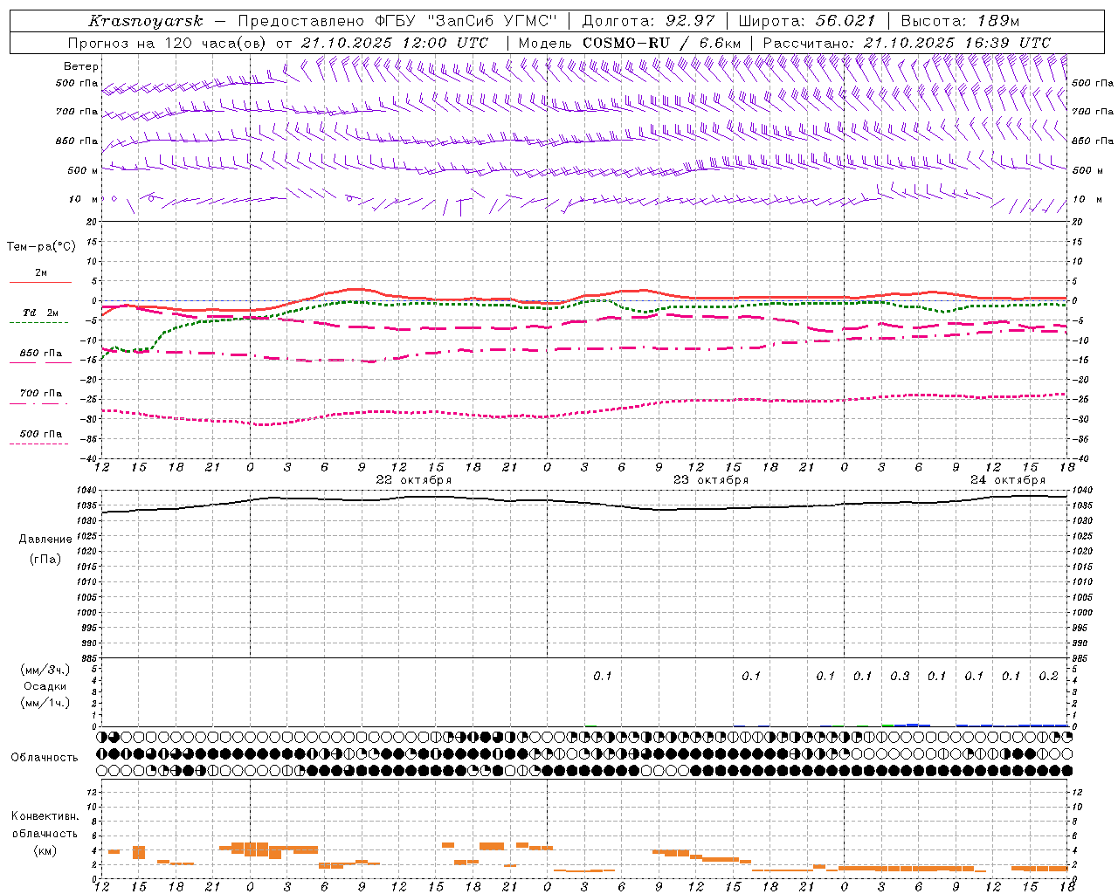Click the 22 октября date label
1118x894 pixels.
coord(414,480)
